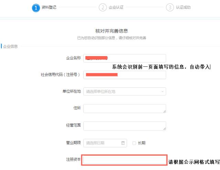Click the step 1 circle icon
220x170 pixels.
[36, 8]
